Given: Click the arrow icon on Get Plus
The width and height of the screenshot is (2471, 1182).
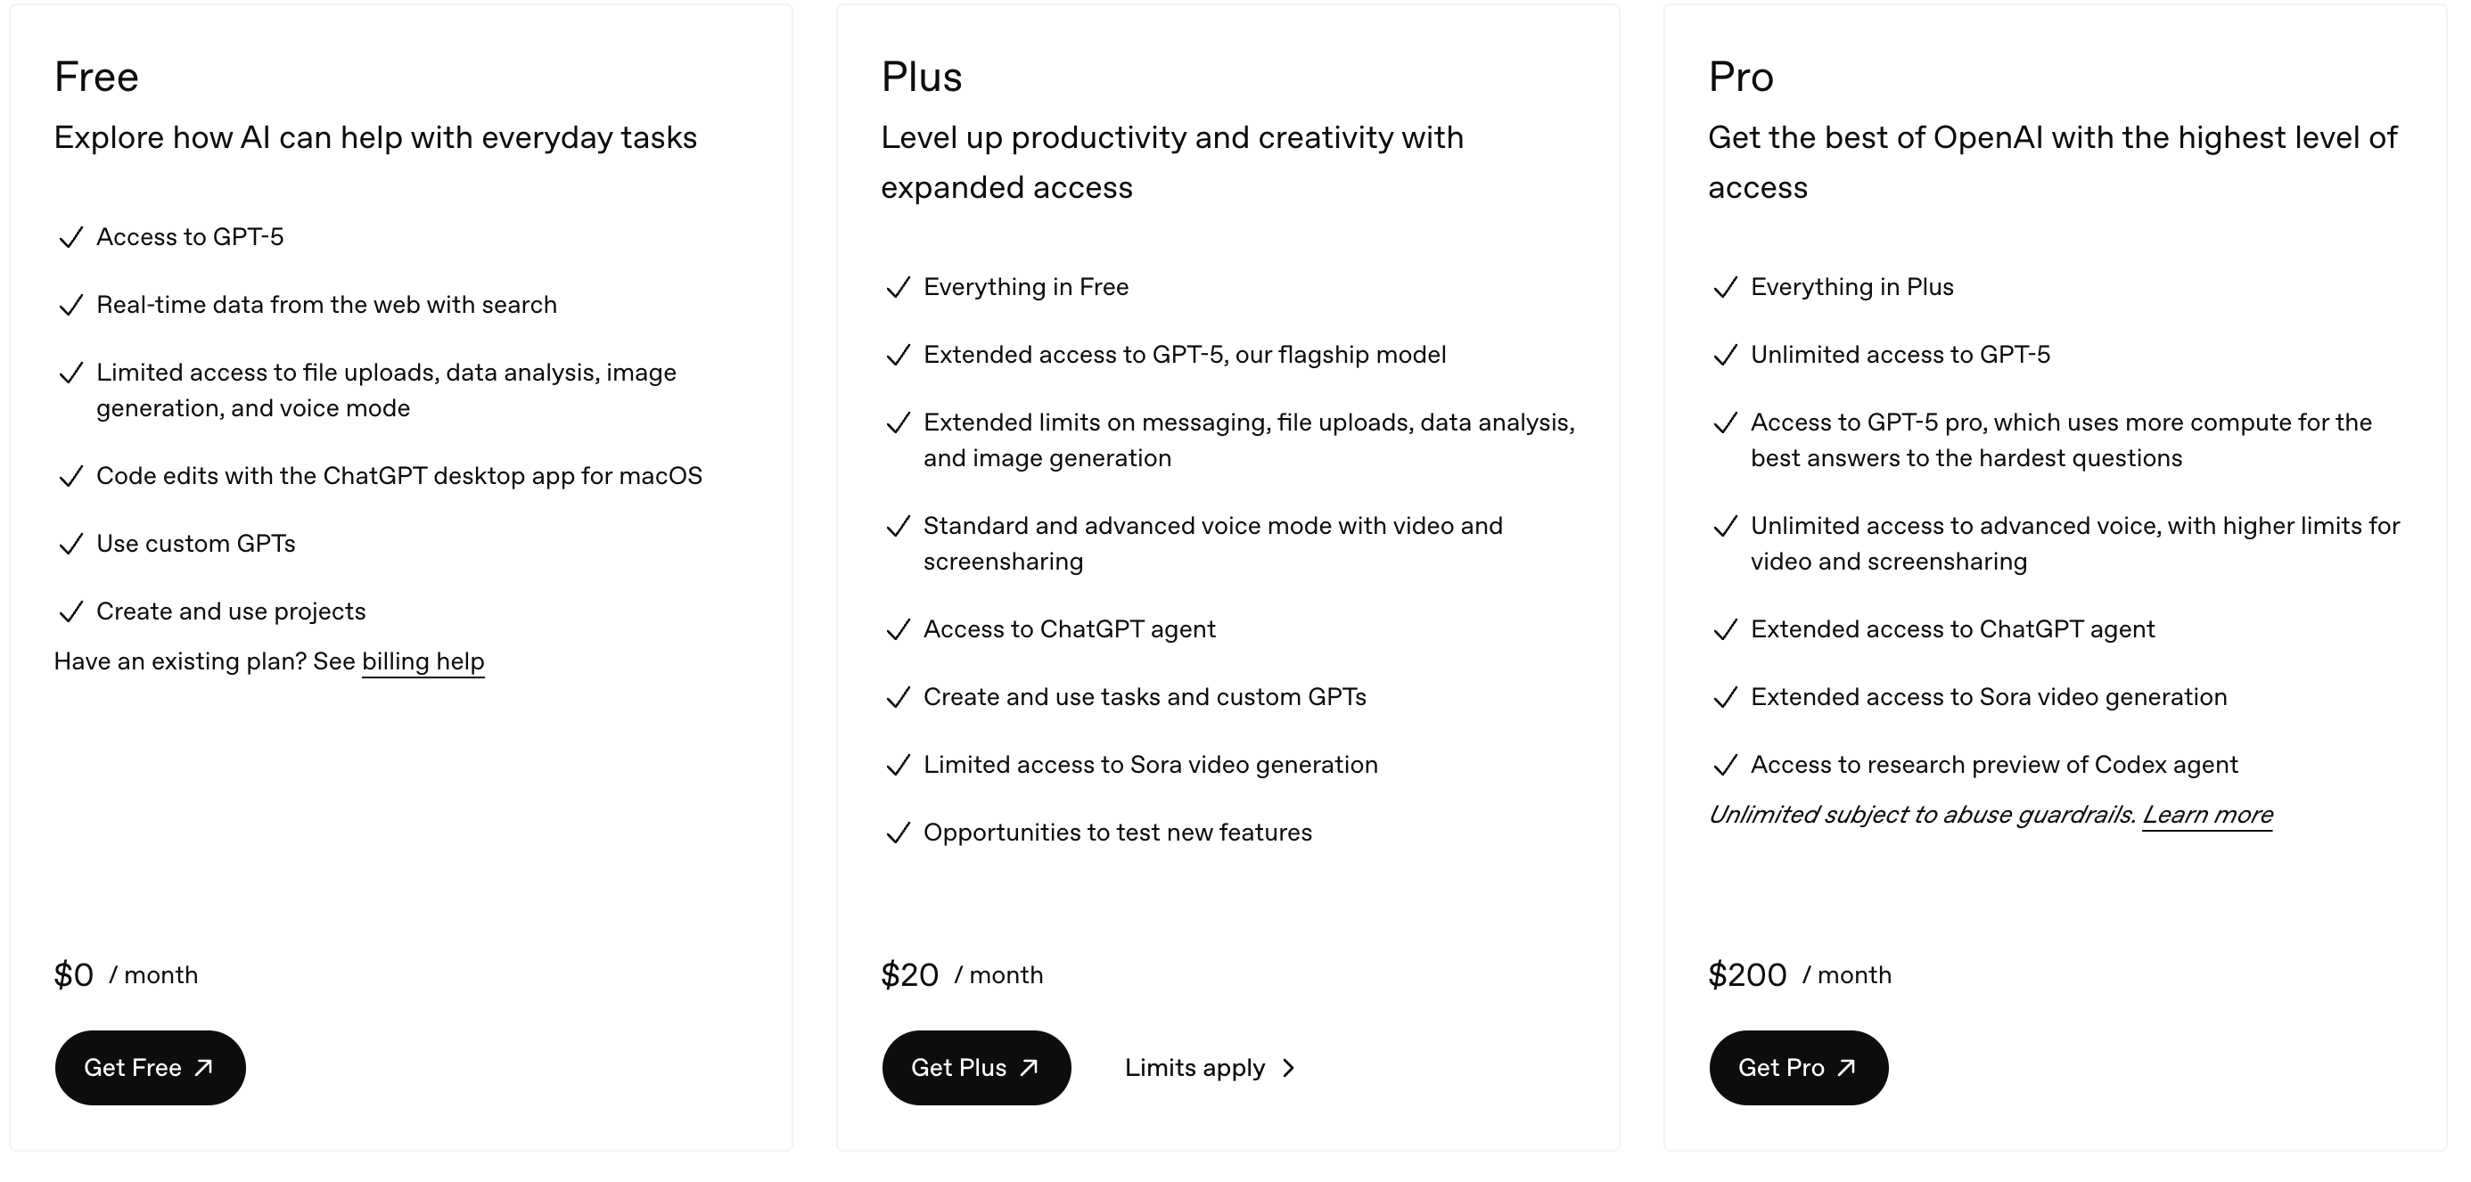Looking at the screenshot, I should [x=1030, y=1068].
